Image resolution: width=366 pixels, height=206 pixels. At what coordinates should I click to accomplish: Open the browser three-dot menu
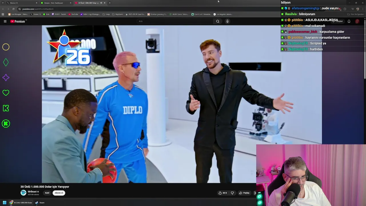point(362,9)
